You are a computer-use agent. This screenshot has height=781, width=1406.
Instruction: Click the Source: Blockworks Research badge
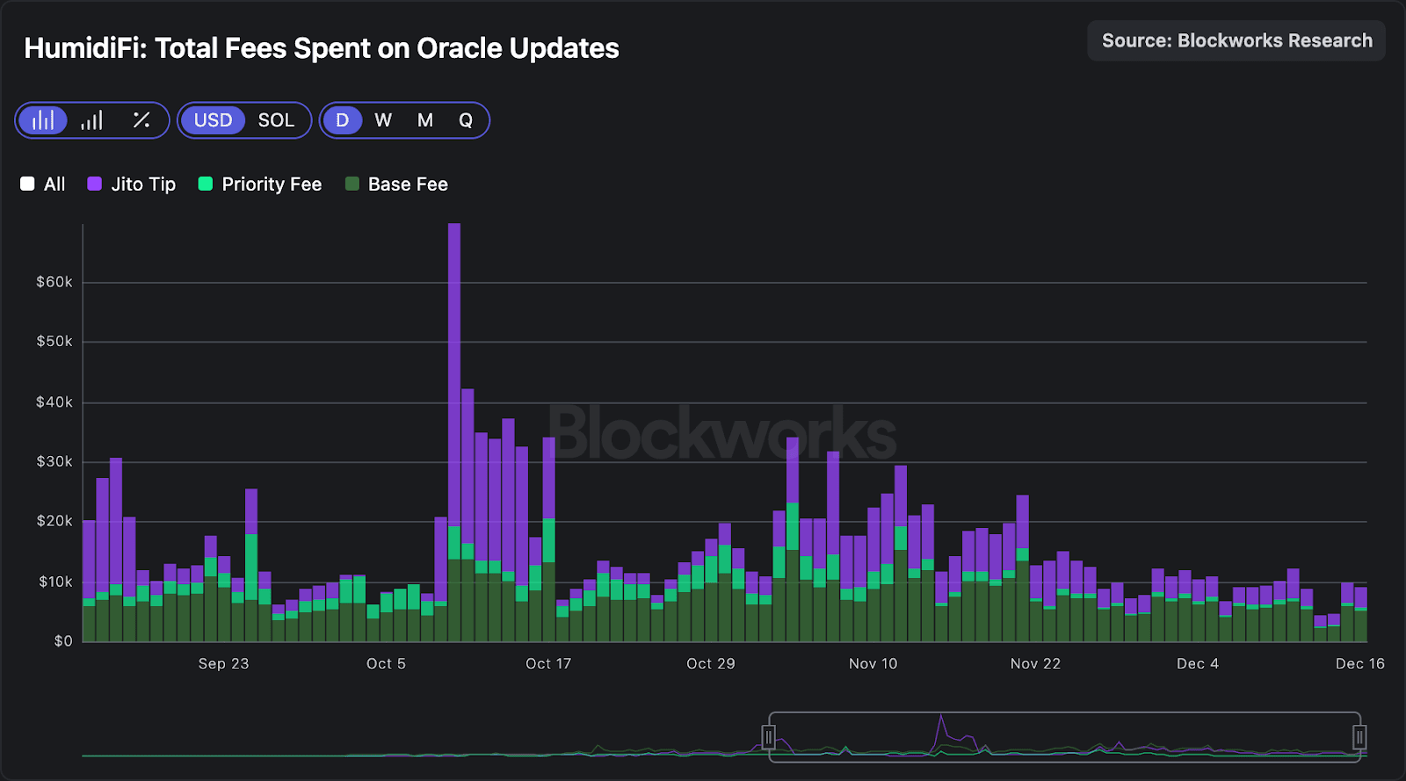click(x=1236, y=41)
